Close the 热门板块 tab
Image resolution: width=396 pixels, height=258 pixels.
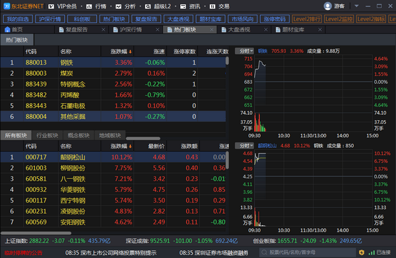pyautogui.click(x=212, y=30)
